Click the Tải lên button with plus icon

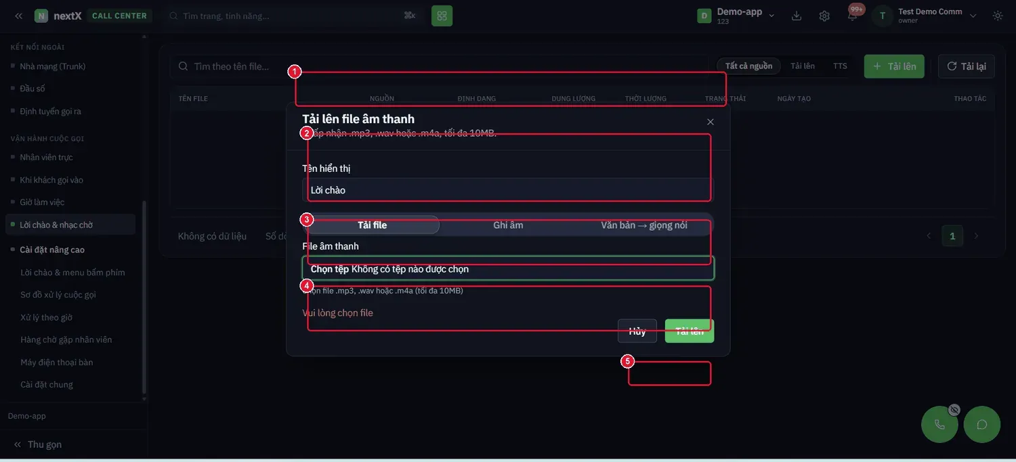[x=894, y=66]
